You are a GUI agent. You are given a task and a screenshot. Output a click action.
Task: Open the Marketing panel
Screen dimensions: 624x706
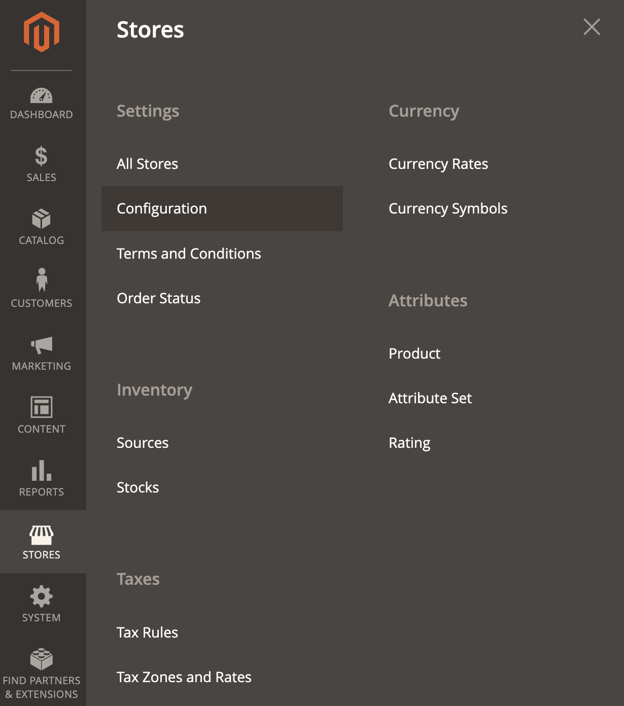pos(42,352)
